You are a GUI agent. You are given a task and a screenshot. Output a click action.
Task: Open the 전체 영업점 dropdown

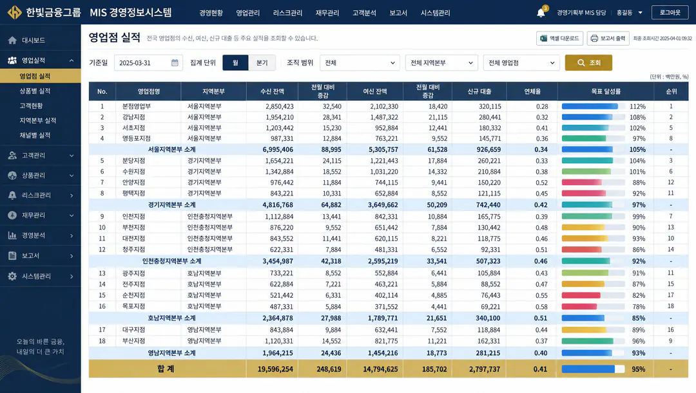[x=521, y=63]
